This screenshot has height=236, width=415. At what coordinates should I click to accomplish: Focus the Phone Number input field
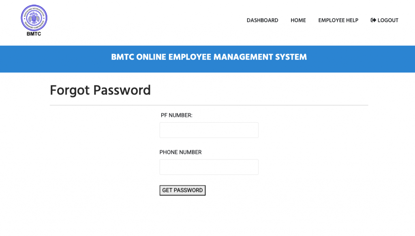pyautogui.click(x=209, y=167)
